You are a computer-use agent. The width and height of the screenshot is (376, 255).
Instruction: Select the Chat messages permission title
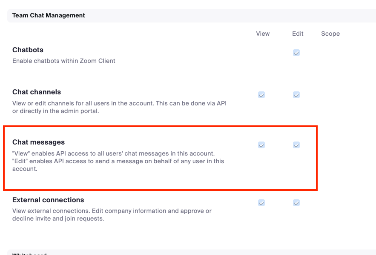[x=38, y=142]
